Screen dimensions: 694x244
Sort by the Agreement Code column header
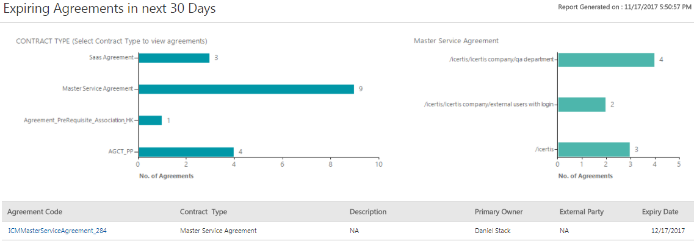click(35, 212)
